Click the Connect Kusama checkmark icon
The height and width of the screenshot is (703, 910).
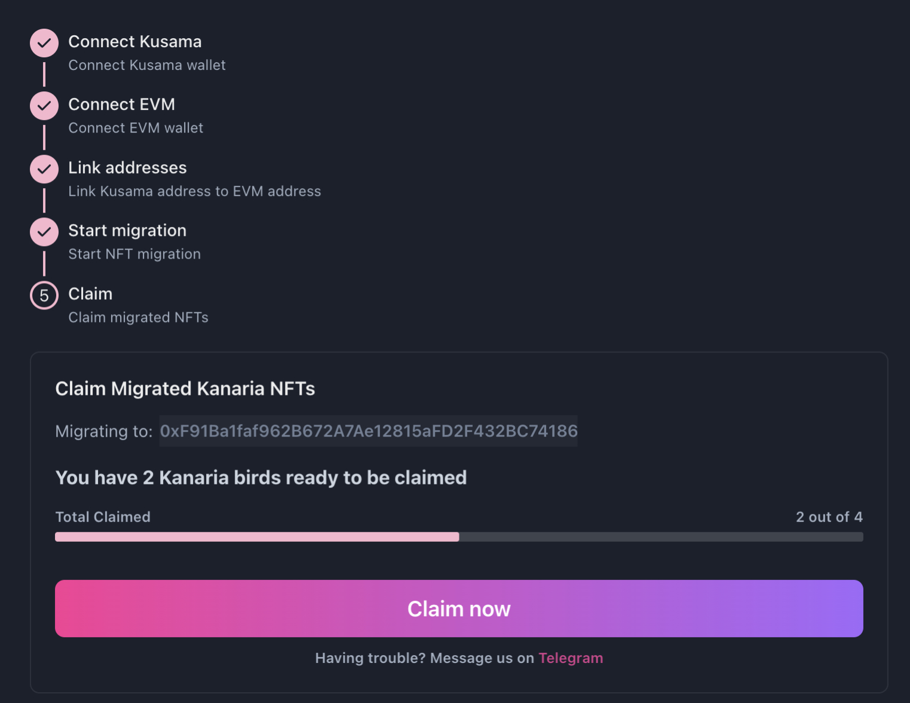[44, 43]
